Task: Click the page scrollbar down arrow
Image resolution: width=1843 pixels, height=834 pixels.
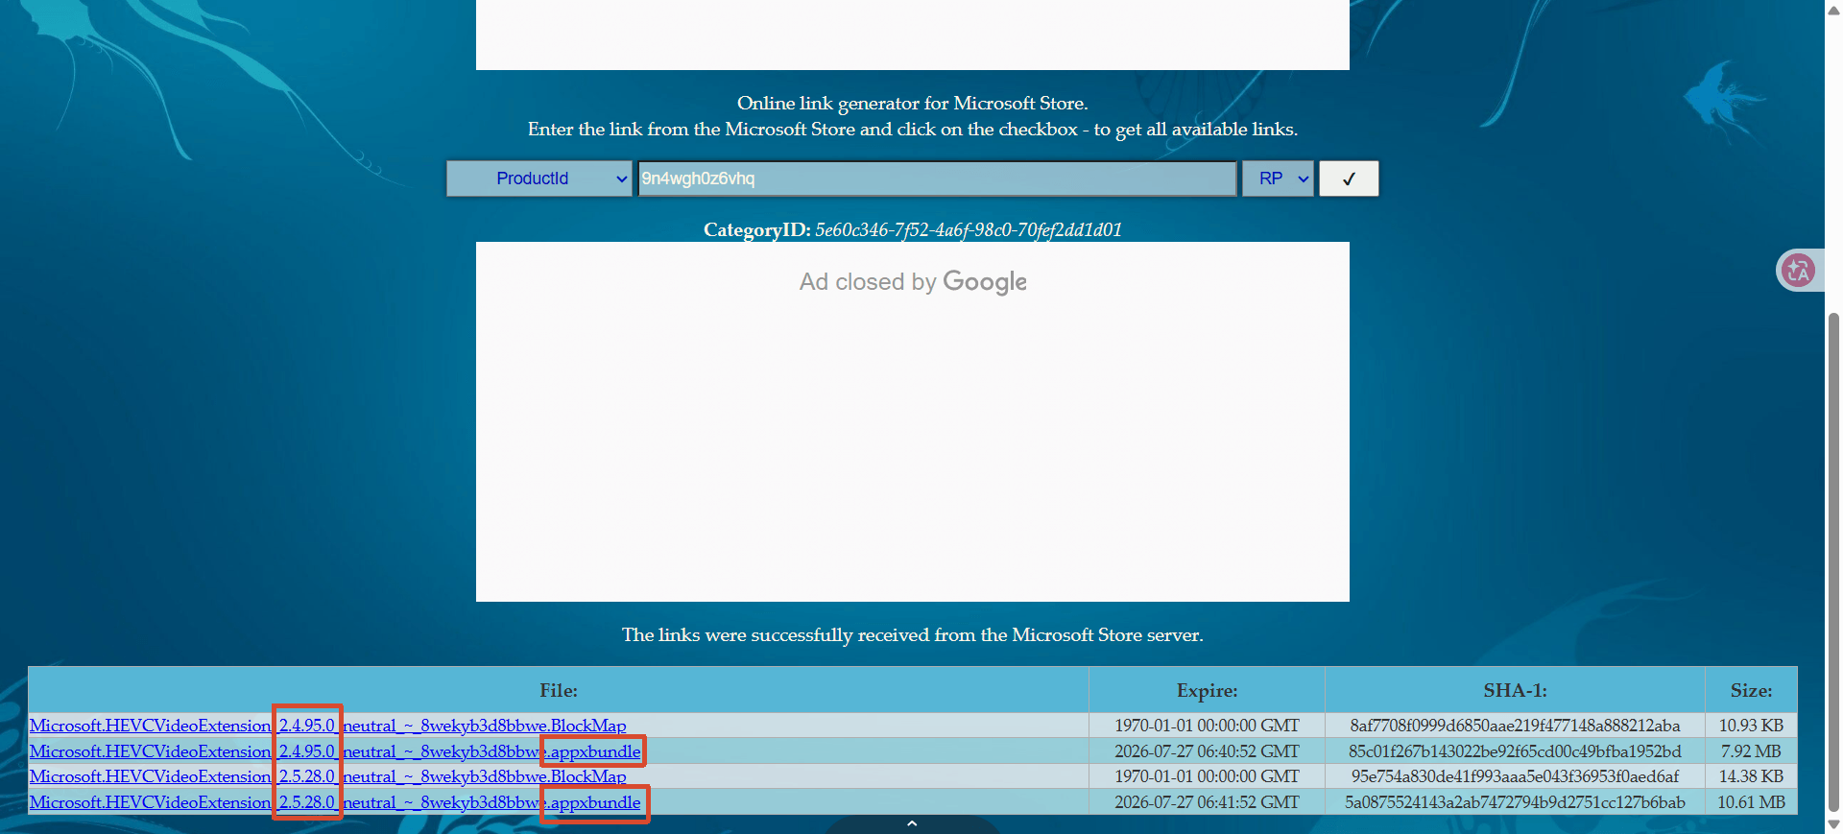Action: 1833,824
